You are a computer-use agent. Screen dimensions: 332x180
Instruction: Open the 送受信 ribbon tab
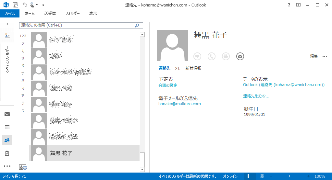(x=50, y=14)
